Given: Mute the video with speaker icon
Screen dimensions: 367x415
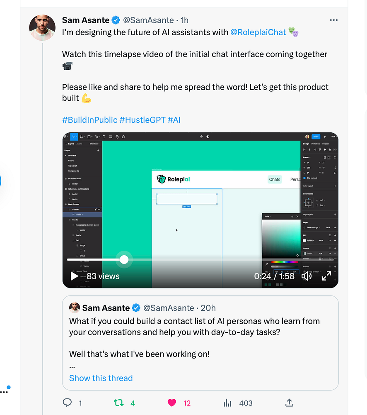Looking at the screenshot, I should tap(307, 276).
